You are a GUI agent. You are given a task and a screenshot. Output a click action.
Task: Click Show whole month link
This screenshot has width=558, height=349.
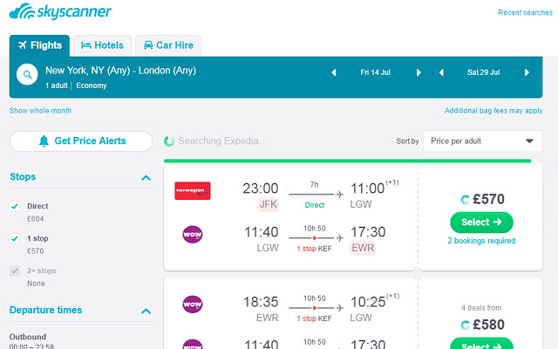click(40, 111)
